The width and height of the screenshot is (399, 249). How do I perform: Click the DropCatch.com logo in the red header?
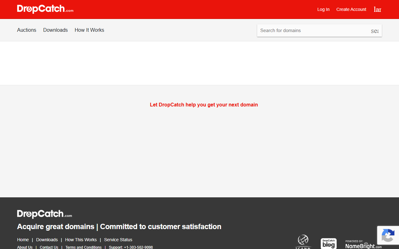pos(45,9)
